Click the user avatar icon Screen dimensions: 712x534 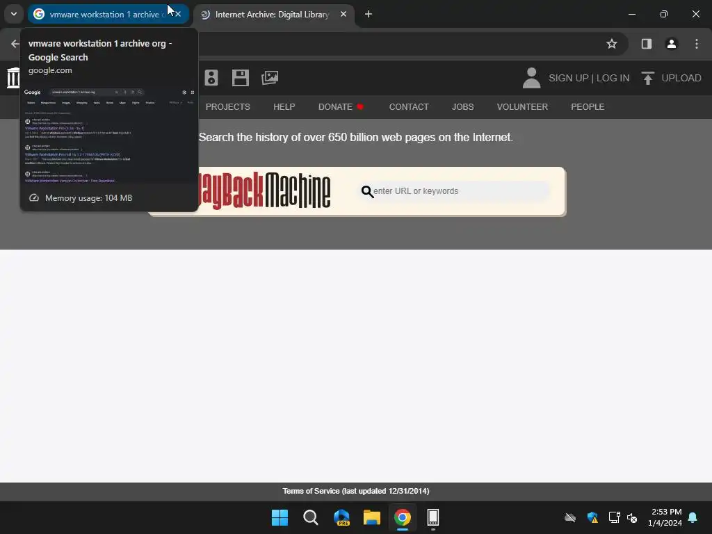click(x=531, y=78)
